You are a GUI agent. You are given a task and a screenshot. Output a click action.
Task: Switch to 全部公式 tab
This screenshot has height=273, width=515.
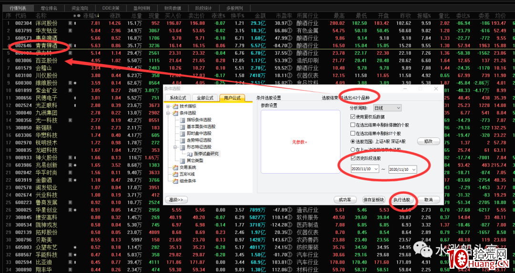[205, 97]
